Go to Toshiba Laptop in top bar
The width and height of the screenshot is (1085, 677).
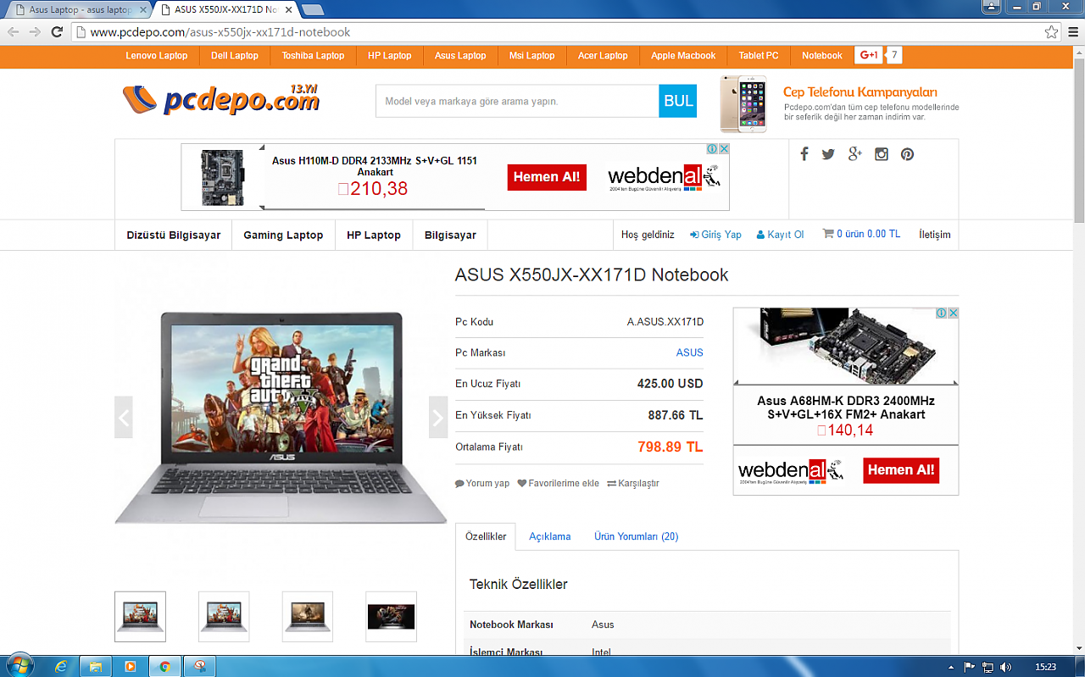[313, 56]
